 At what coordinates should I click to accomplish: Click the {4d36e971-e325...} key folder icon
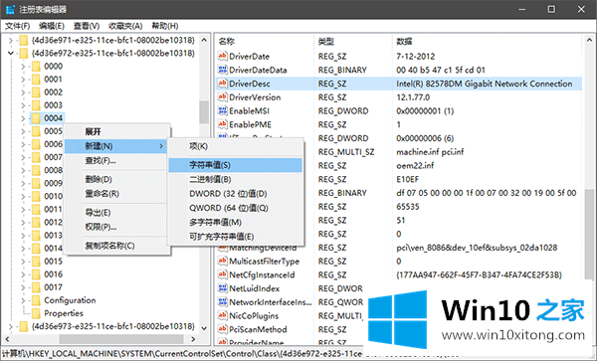click(24, 41)
